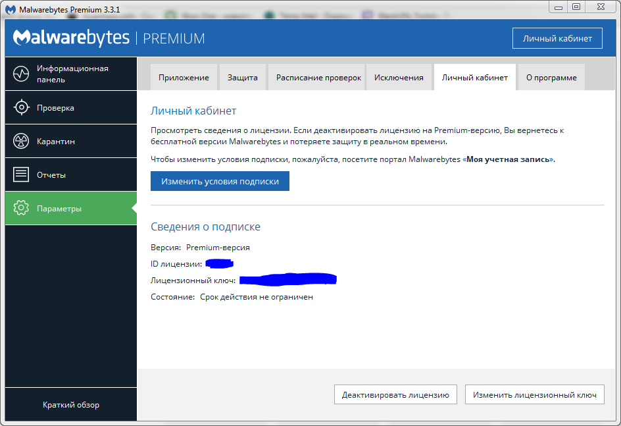Maximize the Malwarebytes window
621x426 pixels.
click(x=576, y=7)
